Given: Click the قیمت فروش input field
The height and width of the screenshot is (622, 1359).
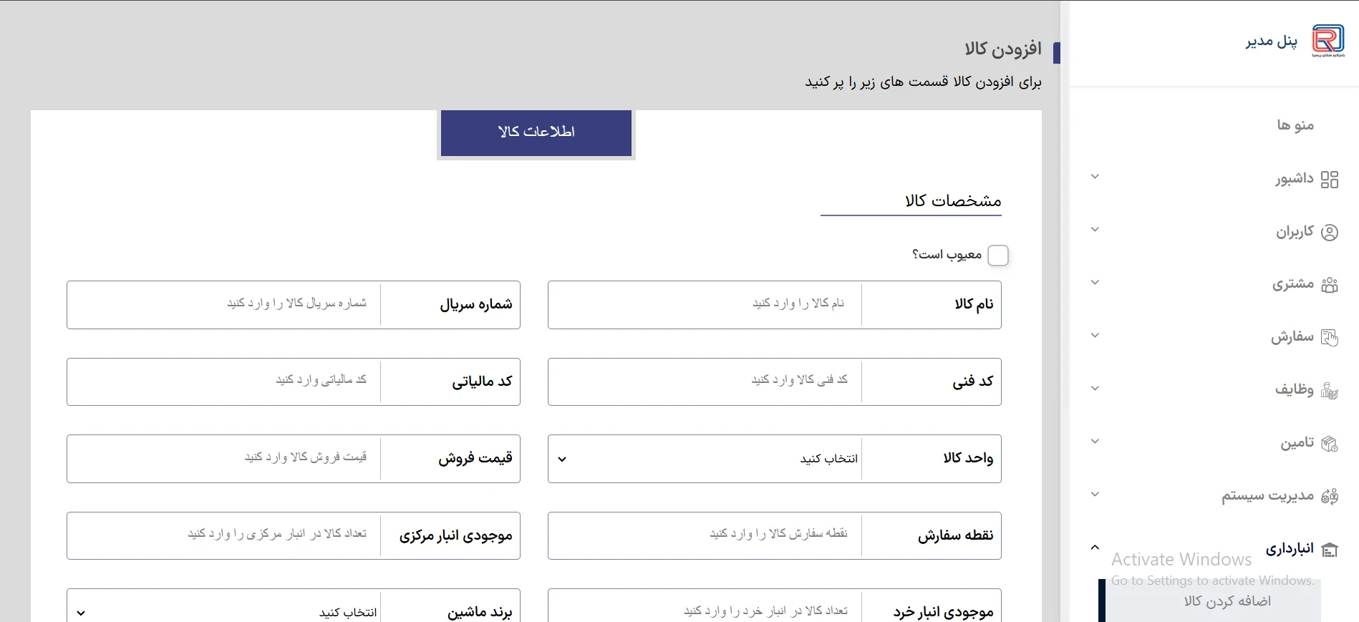Looking at the screenshot, I should click(224, 459).
